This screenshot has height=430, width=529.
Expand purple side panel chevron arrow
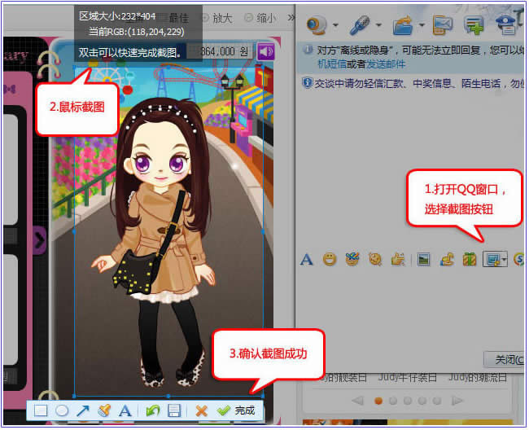pyautogui.click(x=40, y=240)
